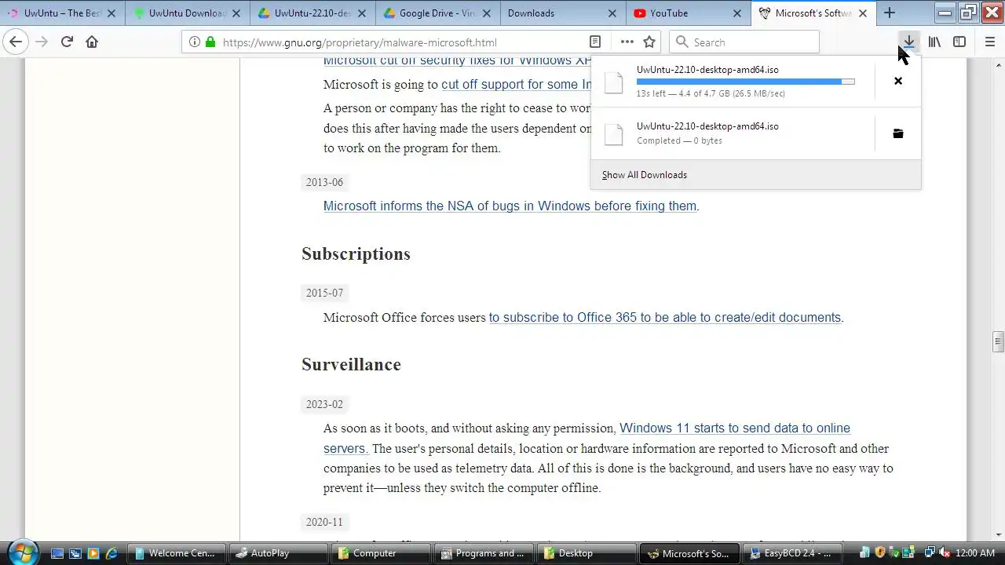This screenshot has height=565, width=1005.
Task: Click Show All Downloads
Action: [645, 175]
